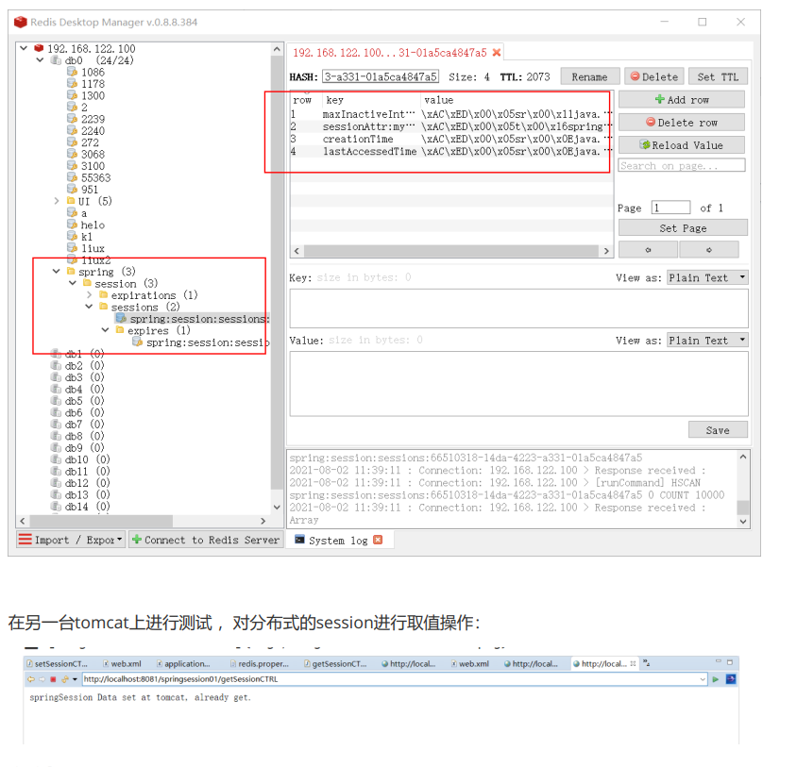Click the Save button
This screenshot has height=767, width=797.
tap(718, 429)
